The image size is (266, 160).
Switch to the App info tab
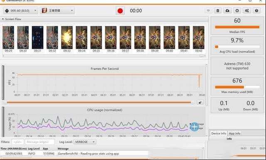tap(234, 133)
